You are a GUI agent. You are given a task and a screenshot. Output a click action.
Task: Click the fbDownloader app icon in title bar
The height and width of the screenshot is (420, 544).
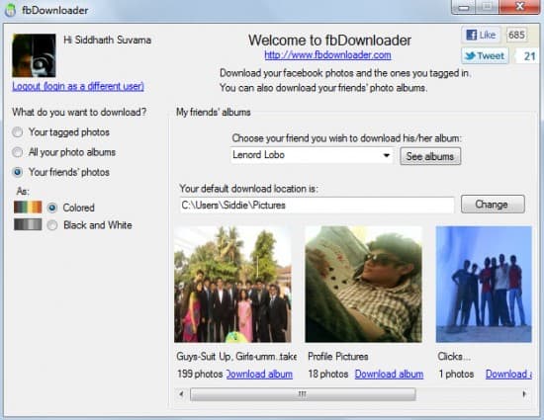[11, 10]
